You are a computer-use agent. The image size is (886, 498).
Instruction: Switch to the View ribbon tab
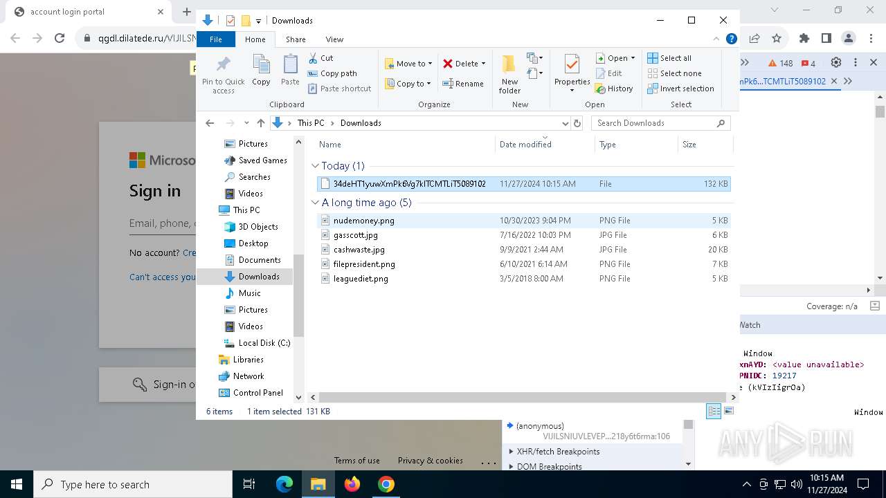334,39
